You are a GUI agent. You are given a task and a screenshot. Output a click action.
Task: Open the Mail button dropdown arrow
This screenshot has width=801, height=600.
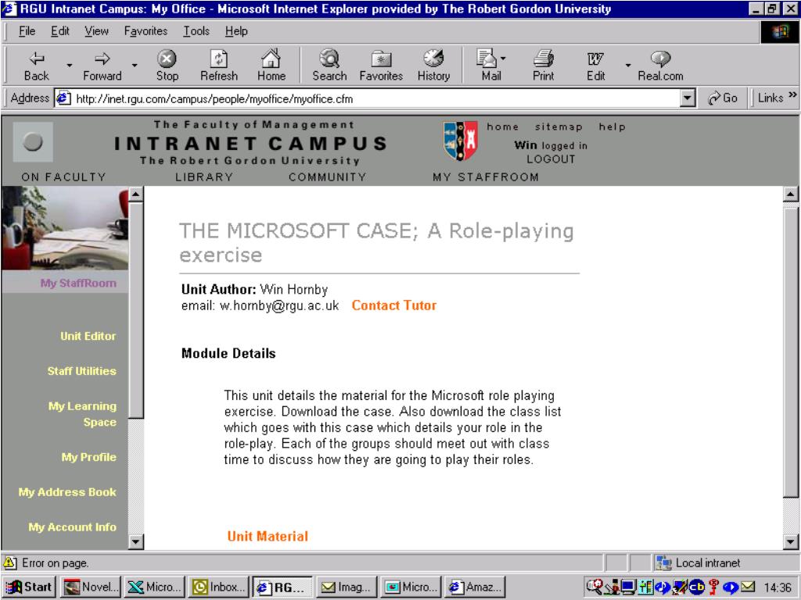(x=503, y=58)
